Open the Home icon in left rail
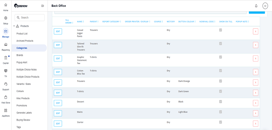 [6, 5]
